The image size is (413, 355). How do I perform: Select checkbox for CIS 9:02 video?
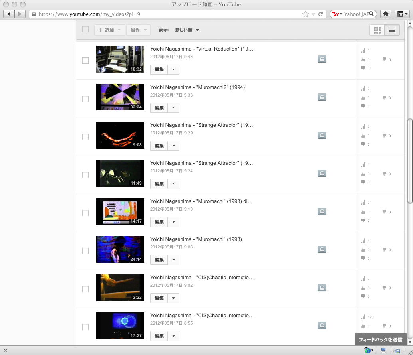point(85,289)
